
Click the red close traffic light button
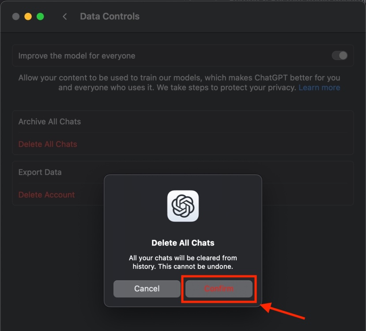point(15,16)
